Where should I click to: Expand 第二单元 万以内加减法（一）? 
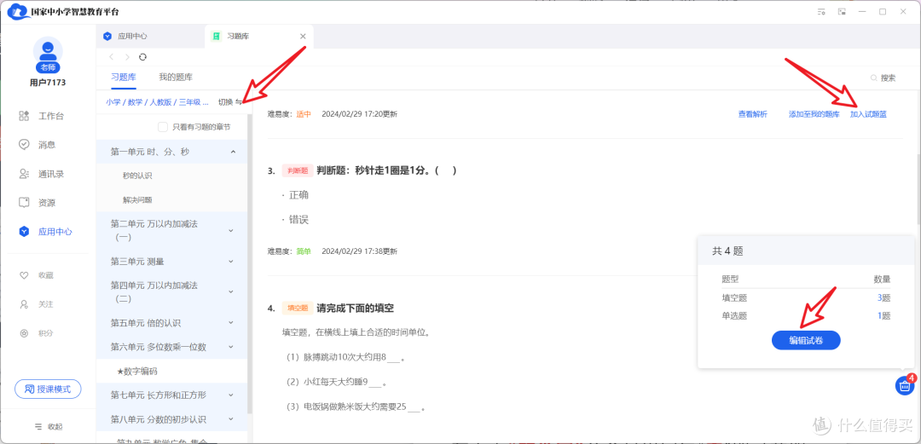231,230
